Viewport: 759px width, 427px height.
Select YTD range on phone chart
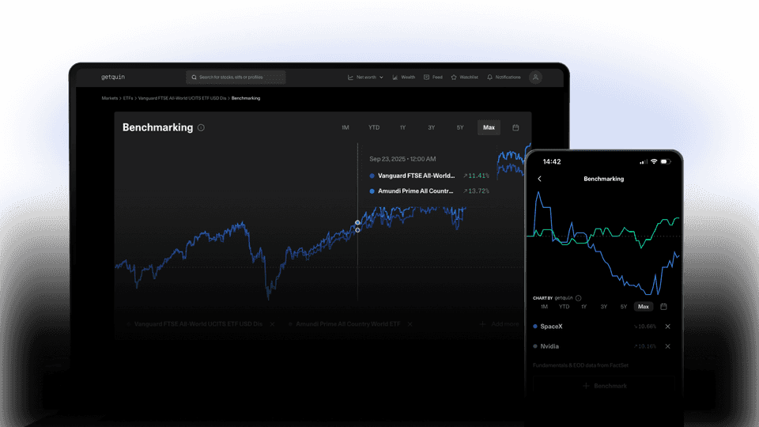[564, 307]
